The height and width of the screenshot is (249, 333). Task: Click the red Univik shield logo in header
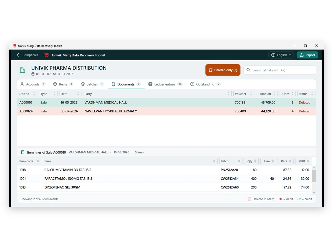click(x=47, y=55)
